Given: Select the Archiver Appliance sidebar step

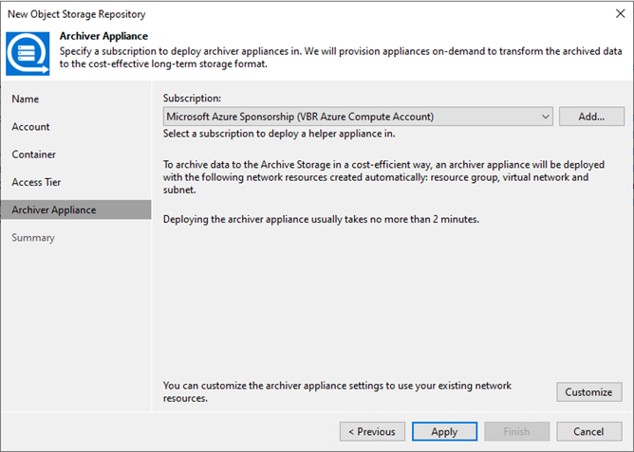Looking at the screenshot, I should point(53,209).
